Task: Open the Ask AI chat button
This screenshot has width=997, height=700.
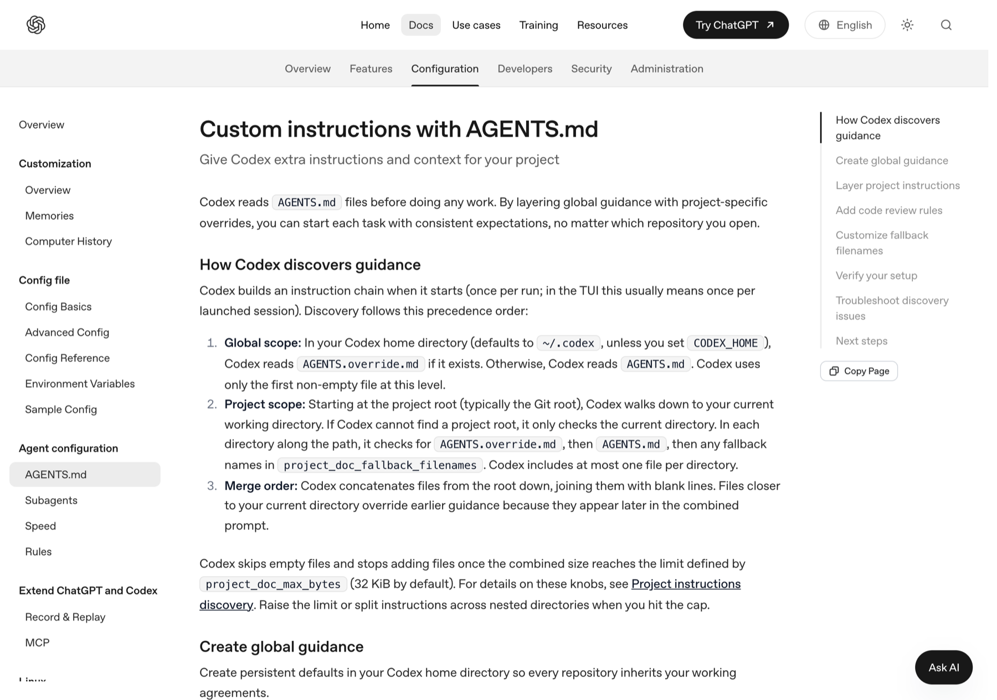Action: [x=944, y=667]
